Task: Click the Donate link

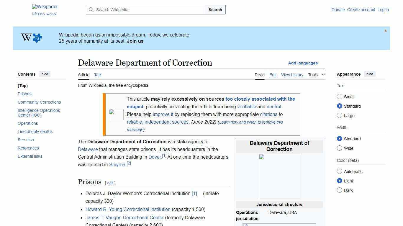Action: (x=338, y=10)
